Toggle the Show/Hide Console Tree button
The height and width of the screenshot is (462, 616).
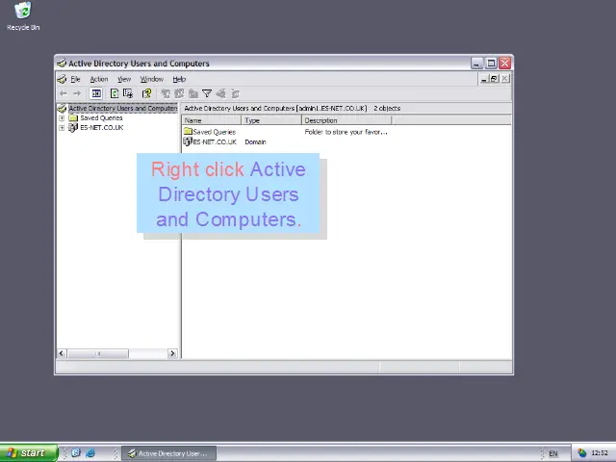click(96, 93)
